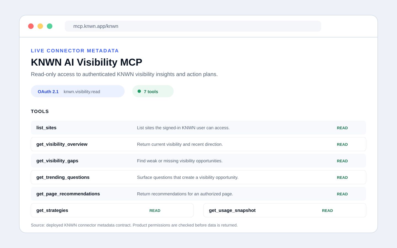Click the LIVE CONNECTOR METADATA label
This screenshot has width=397, height=248.
coord(75,51)
